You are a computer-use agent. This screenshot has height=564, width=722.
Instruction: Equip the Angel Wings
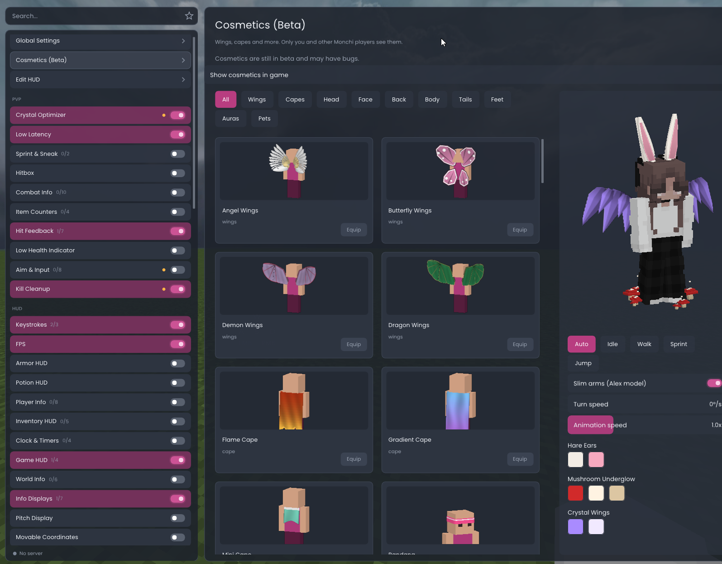click(x=354, y=230)
